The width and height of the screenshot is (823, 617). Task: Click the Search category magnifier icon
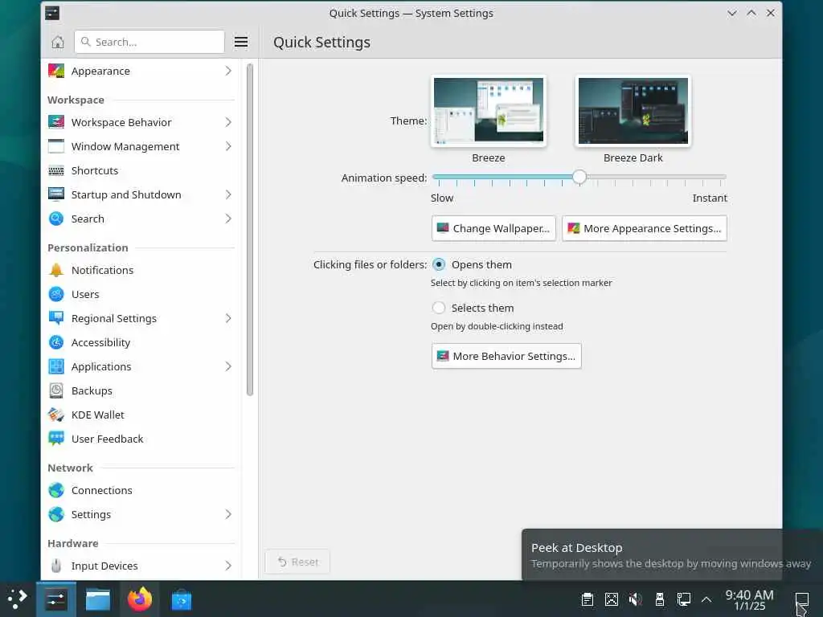point(56,219)
